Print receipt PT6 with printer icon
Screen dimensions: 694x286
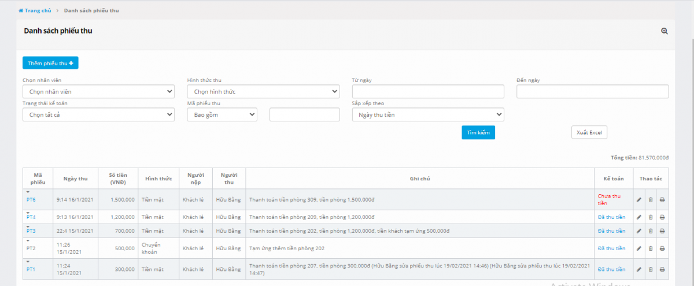coord(662,200)
